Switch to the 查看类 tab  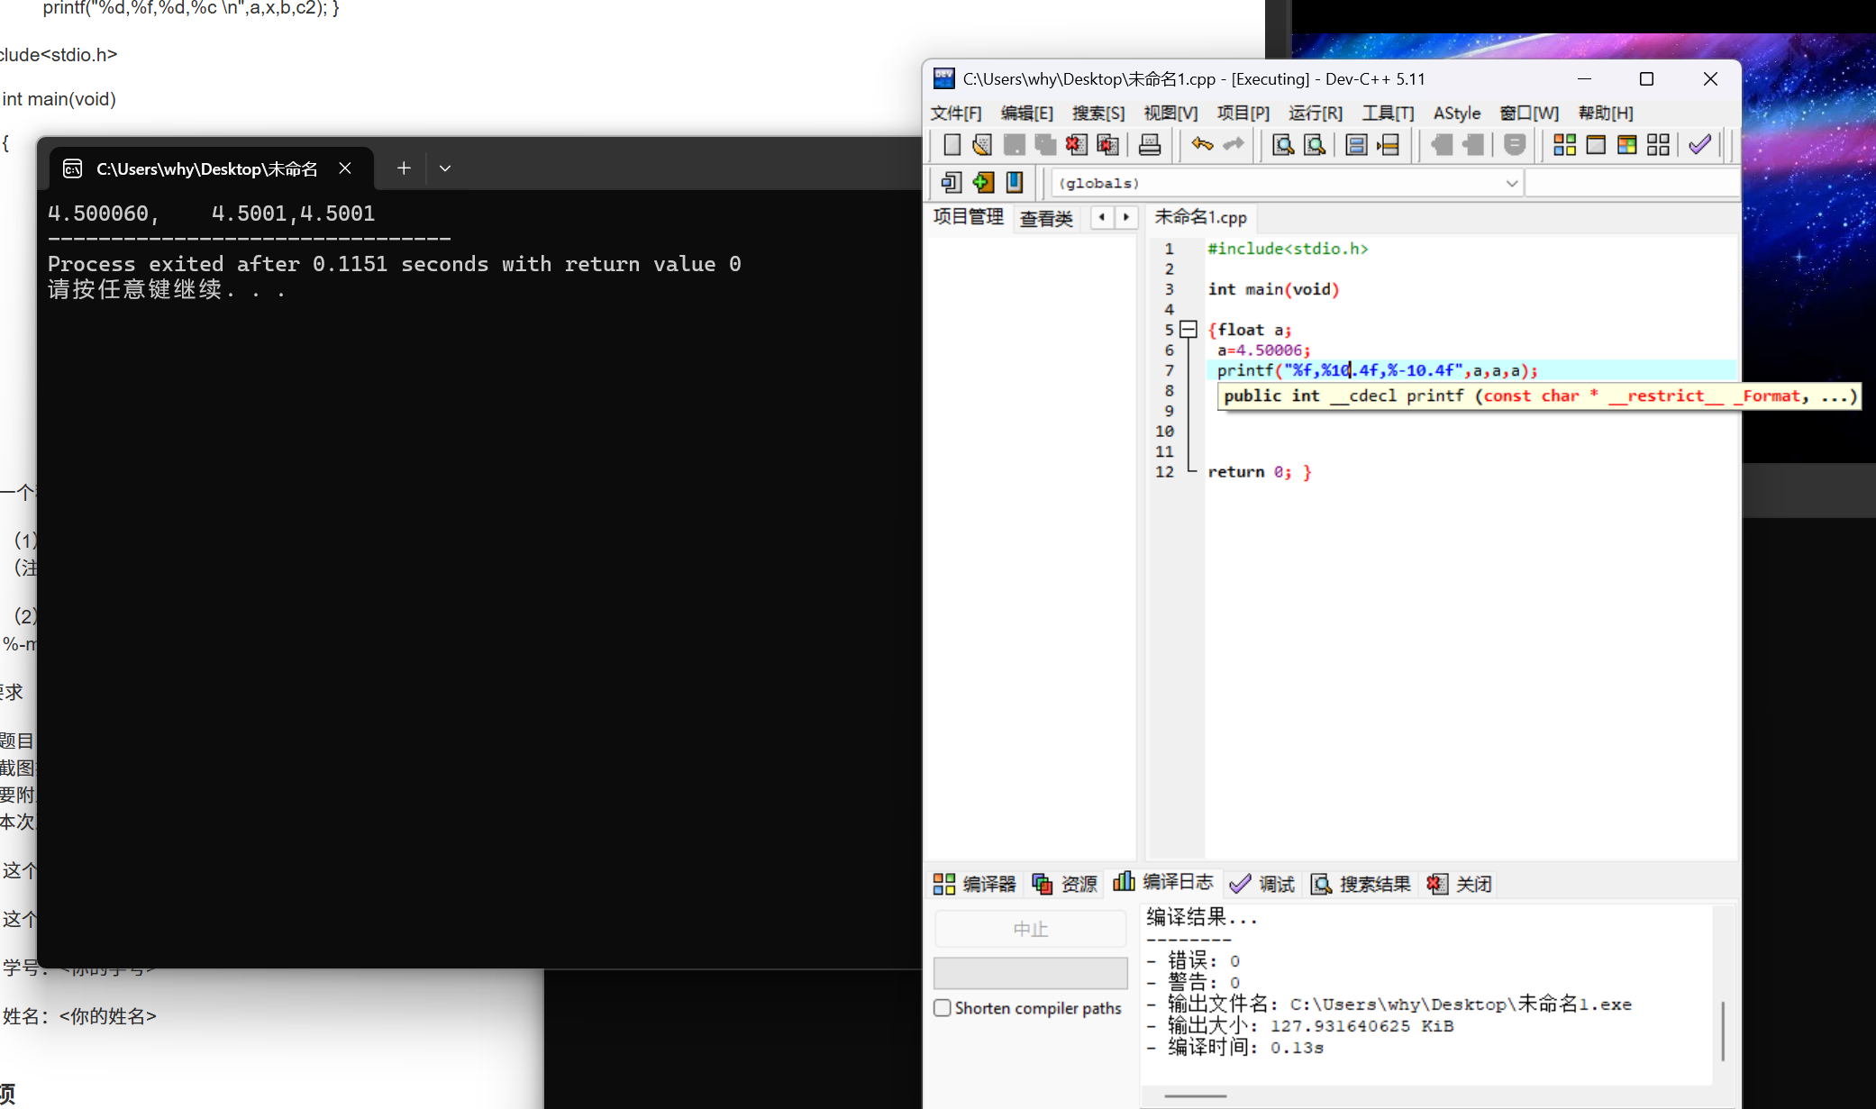pos(1046,218)
